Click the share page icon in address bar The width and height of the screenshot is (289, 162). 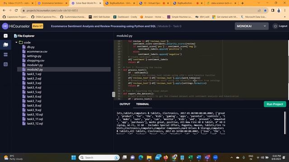point(259,10)
